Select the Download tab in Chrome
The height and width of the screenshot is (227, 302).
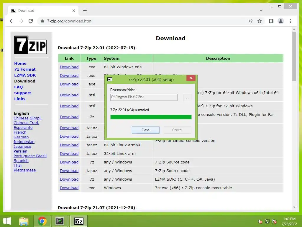pyautogui.click(x=43, y=11)
